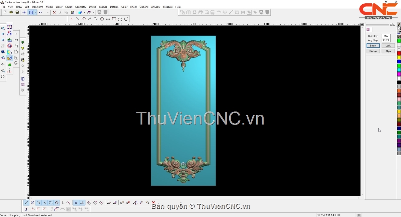Click the red X delete icon
The height and width of the screenshot is (217, 401).
click(54, 12)
